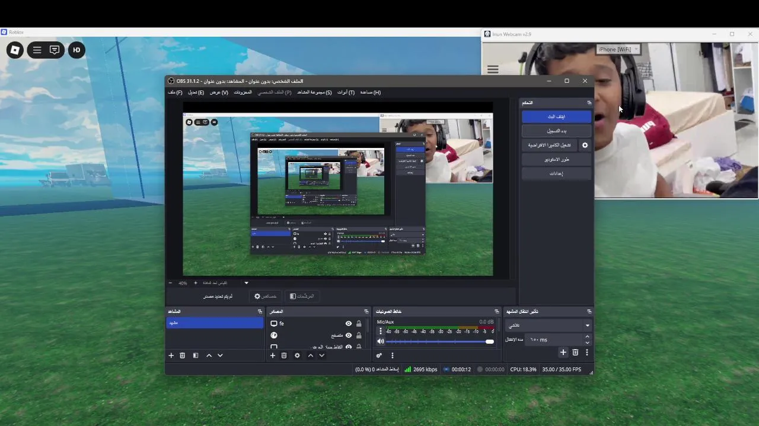Open virtual camera gear settings in OBS
This screenshot has height=426, width=759.
click(x=585, y=145)
